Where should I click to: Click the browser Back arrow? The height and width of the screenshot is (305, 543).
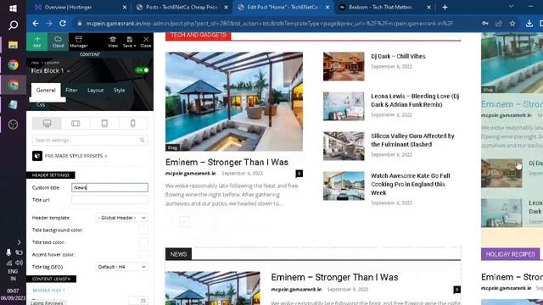(36, 24)
